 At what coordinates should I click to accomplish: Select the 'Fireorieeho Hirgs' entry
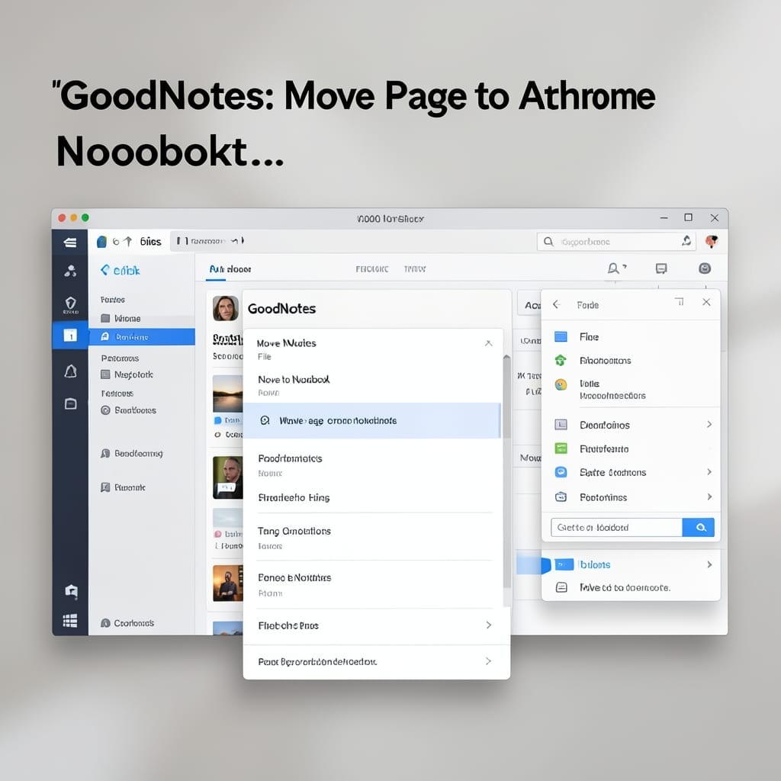click(294, 497)
